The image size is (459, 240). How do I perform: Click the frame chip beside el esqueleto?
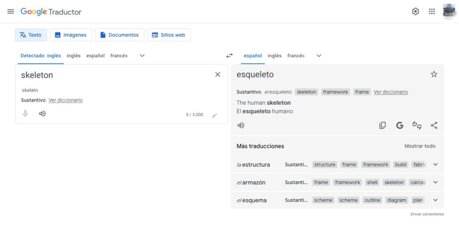click(362, 92)
